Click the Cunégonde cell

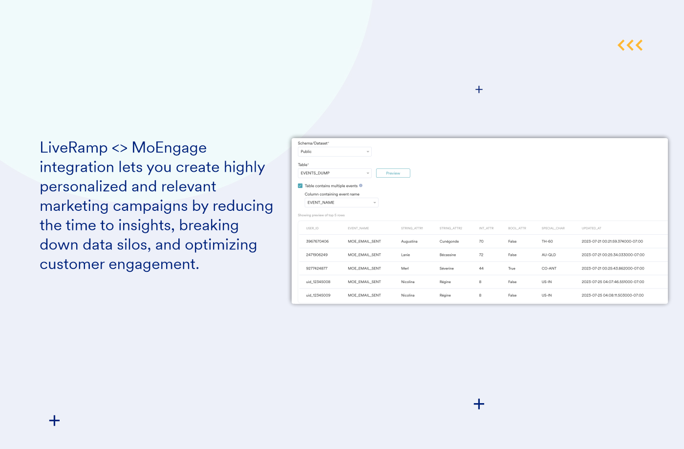click(x=449, y=242)
